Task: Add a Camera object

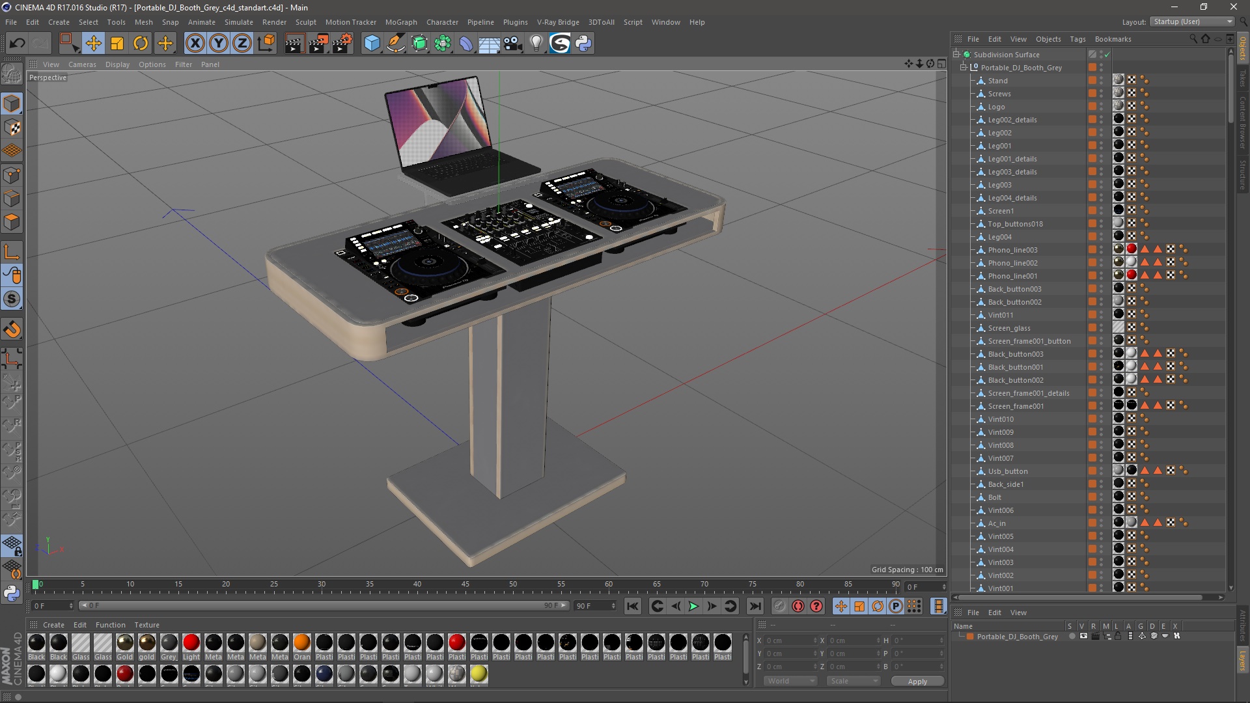Action: pos(513,44)
